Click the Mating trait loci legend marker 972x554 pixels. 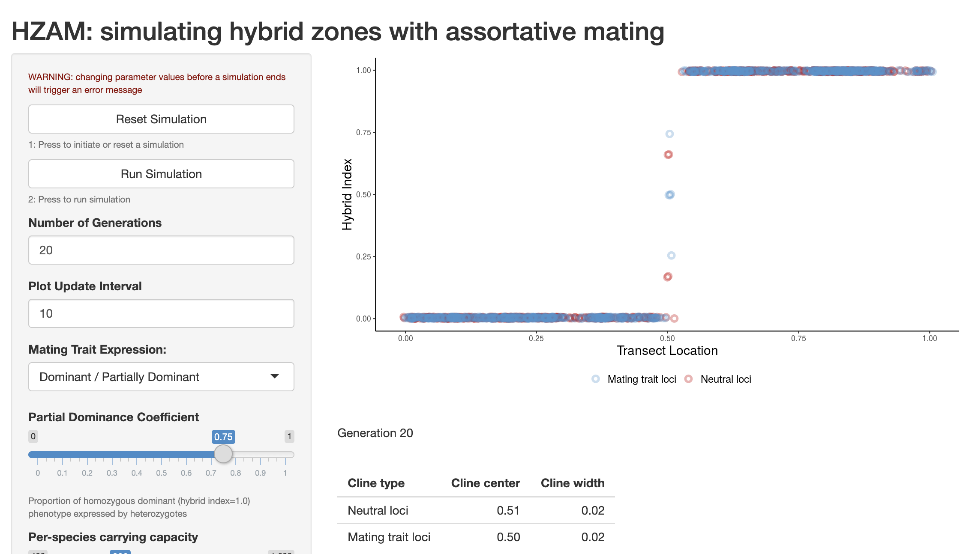(596, 379)
